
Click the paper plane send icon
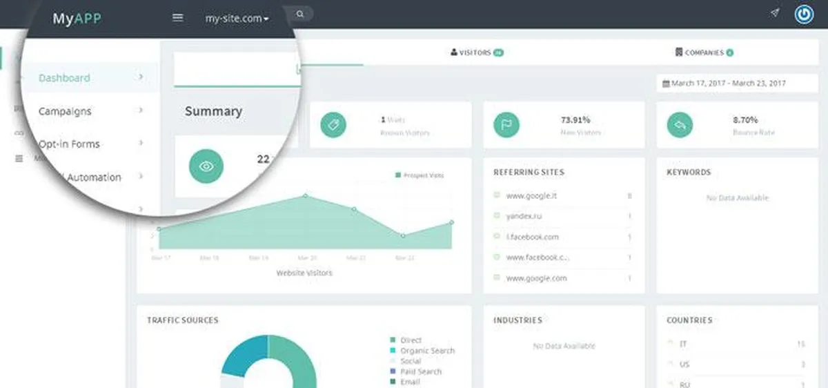point(776,13)
